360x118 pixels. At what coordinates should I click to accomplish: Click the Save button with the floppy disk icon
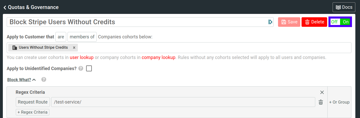[x=289, y=22]
